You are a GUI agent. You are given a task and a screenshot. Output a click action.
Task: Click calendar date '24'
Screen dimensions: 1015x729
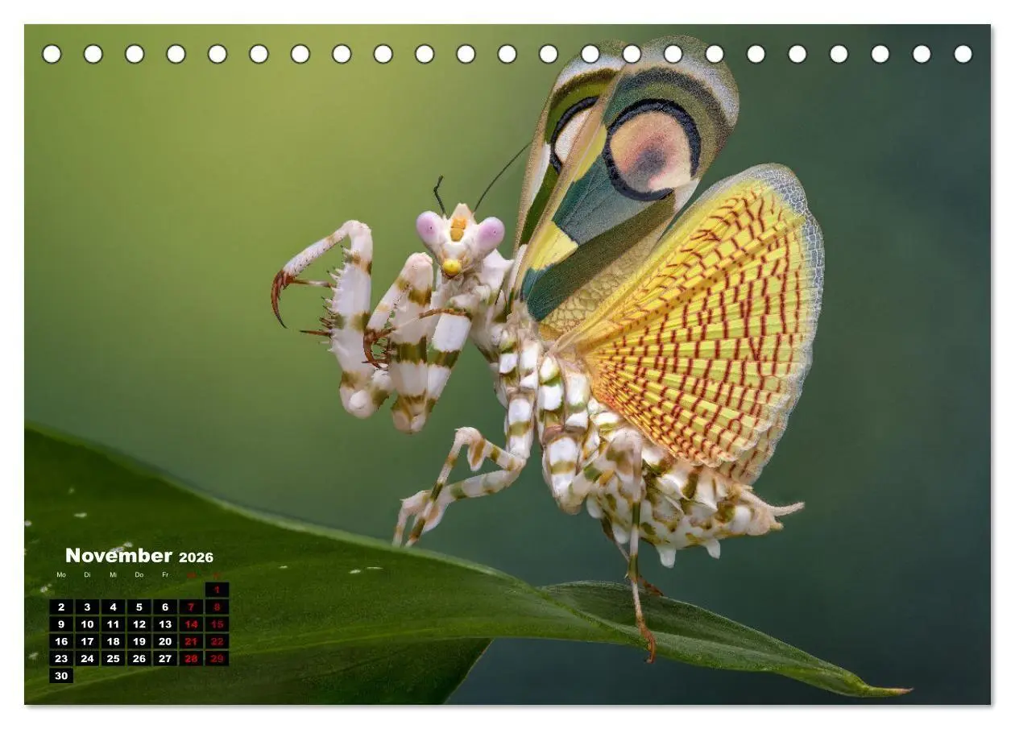tap(87, 659)
